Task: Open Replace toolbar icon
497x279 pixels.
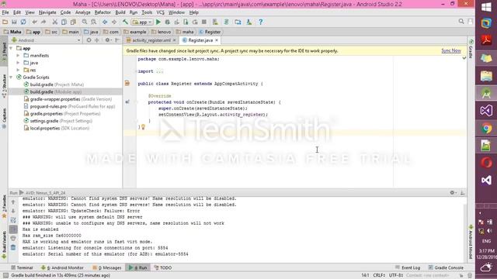Action: click(93, 22)
